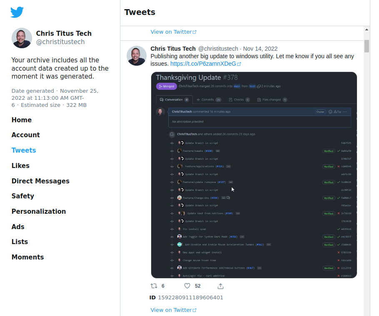Click the sidebar Chris Titus Tech profile photo
The width and height of the screenshot is (379, 316).
tap(22, 38)
